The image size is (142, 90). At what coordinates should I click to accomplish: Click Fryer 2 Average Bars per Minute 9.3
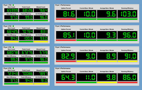coord(107,35)
